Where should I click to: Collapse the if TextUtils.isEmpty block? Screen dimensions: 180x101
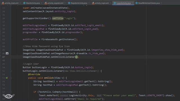point(11,92)
